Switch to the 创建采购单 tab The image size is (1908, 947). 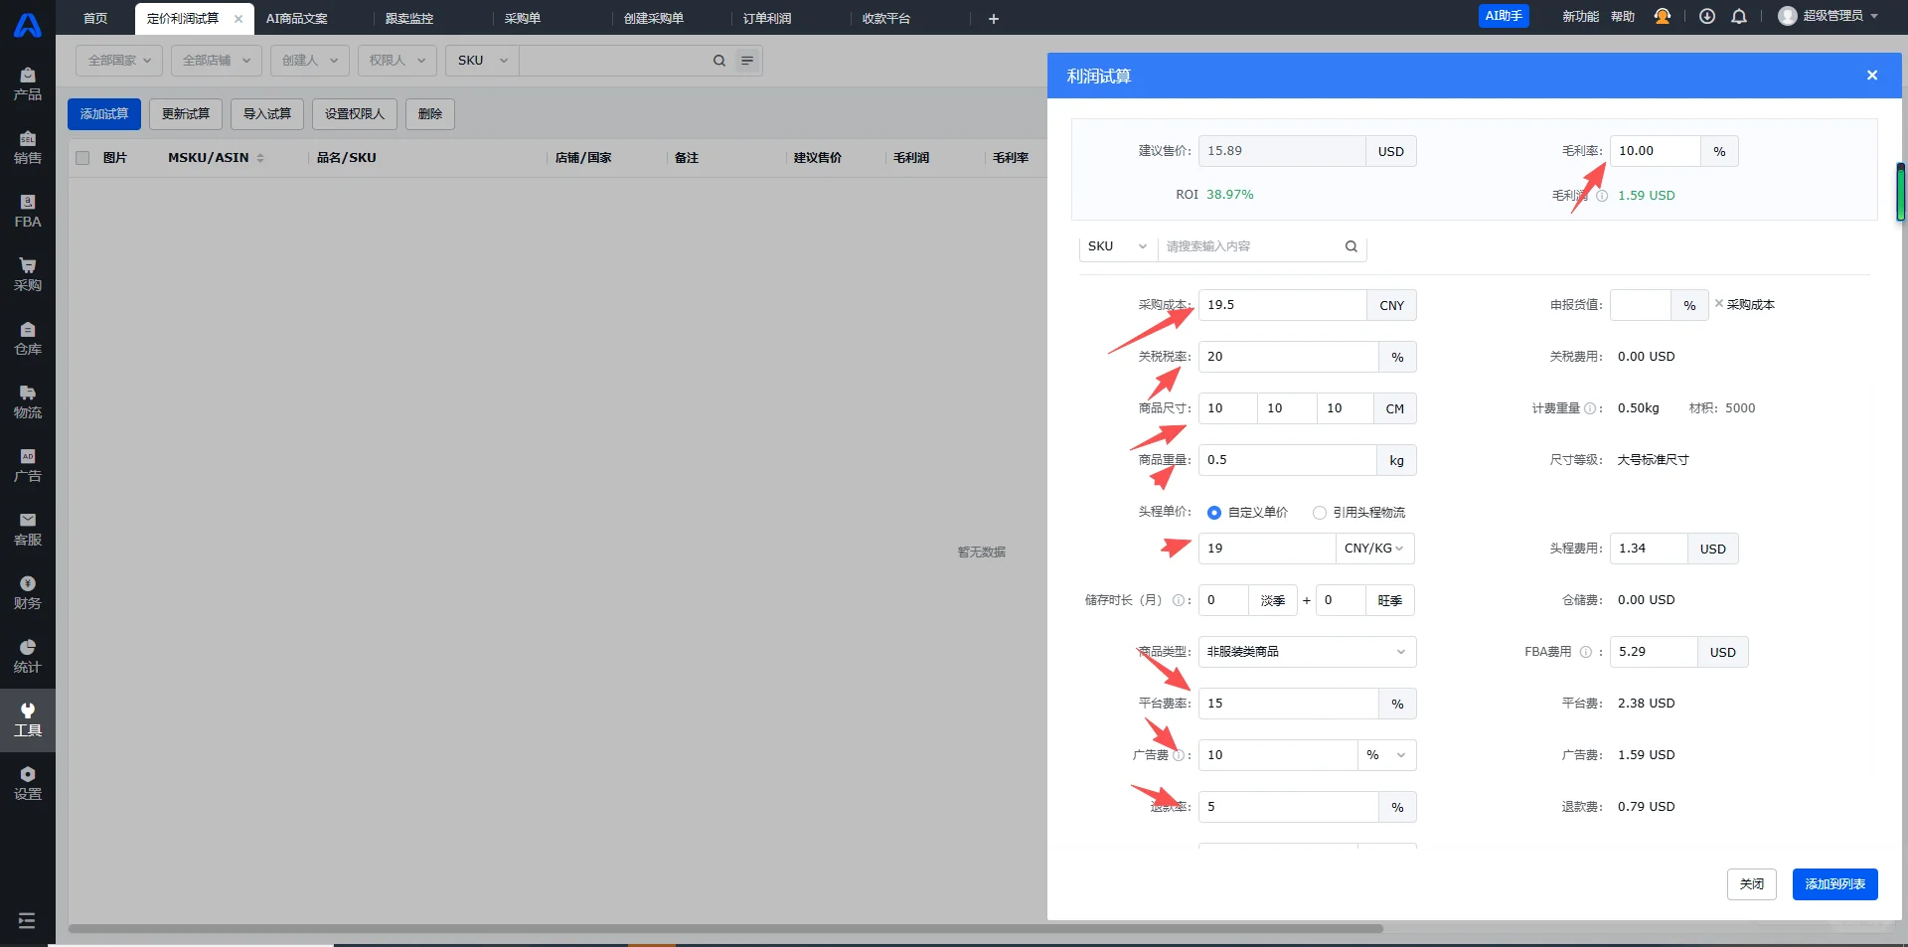click(654, 19)
